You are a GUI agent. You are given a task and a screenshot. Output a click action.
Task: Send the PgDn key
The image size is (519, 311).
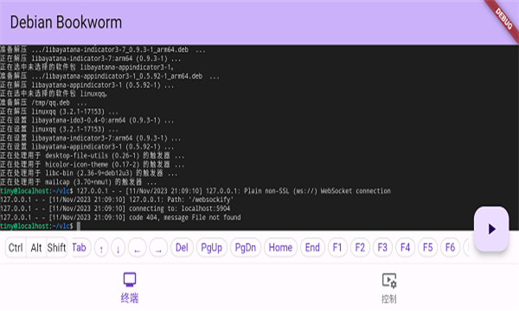[246, 248]
